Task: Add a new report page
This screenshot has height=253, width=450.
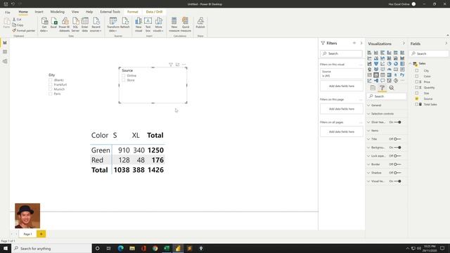Action: (41, 234)
